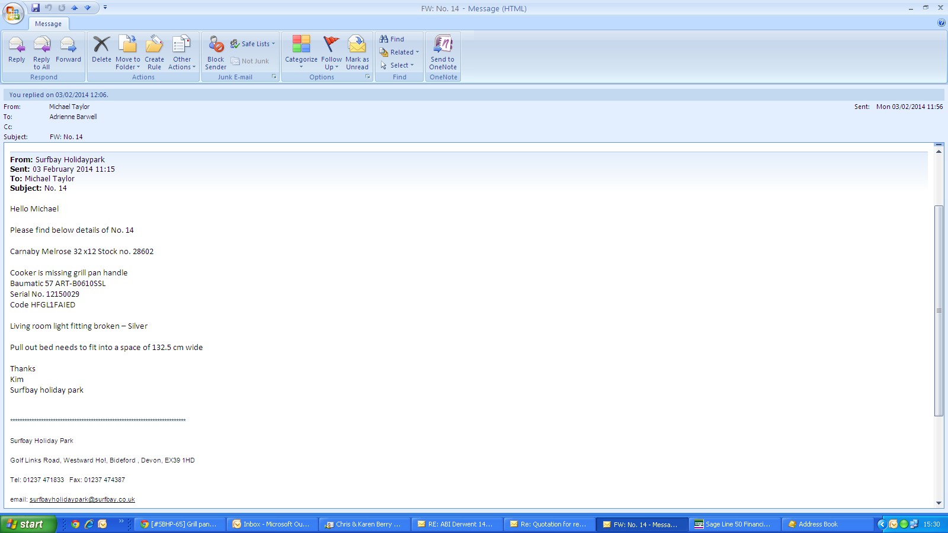Switch to Sage Line 50 Financial taskbar window
The image size is (948, 533).
pyautogui.click(x=735, y=524)
